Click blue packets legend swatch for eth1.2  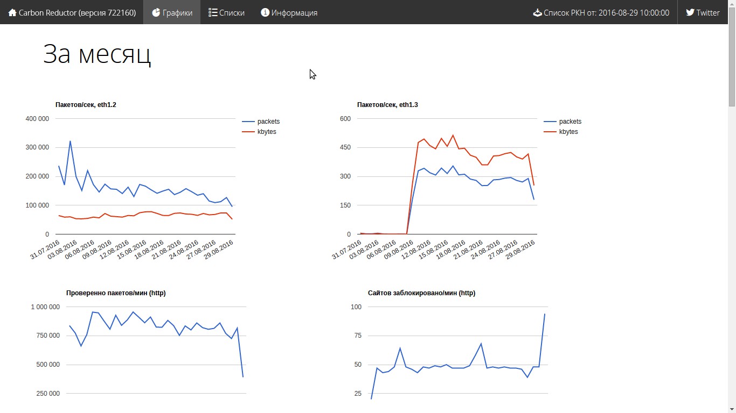point(248,122)
